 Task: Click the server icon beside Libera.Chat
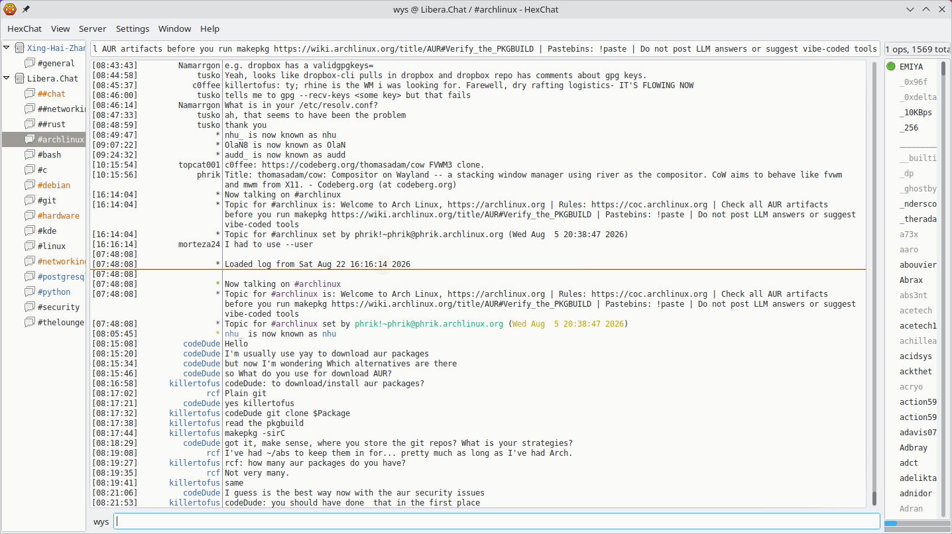point(19,78)
